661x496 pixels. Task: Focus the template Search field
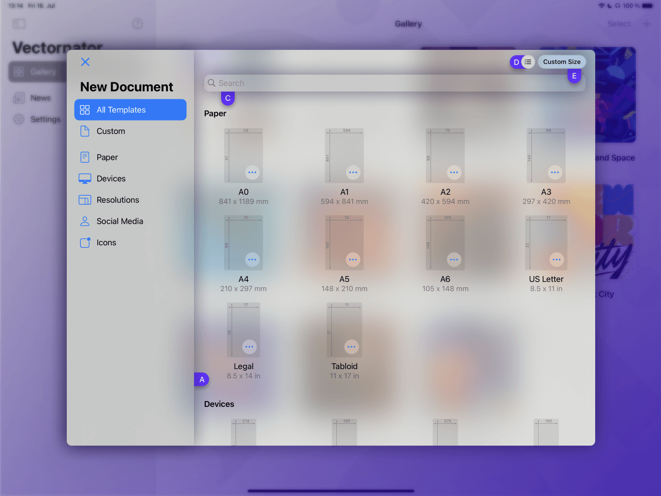(x=395, y=83)
